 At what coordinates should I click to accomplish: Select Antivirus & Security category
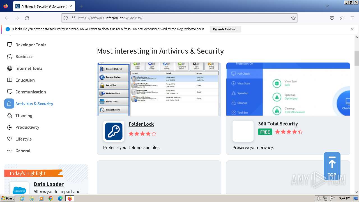tap(34, 104)
